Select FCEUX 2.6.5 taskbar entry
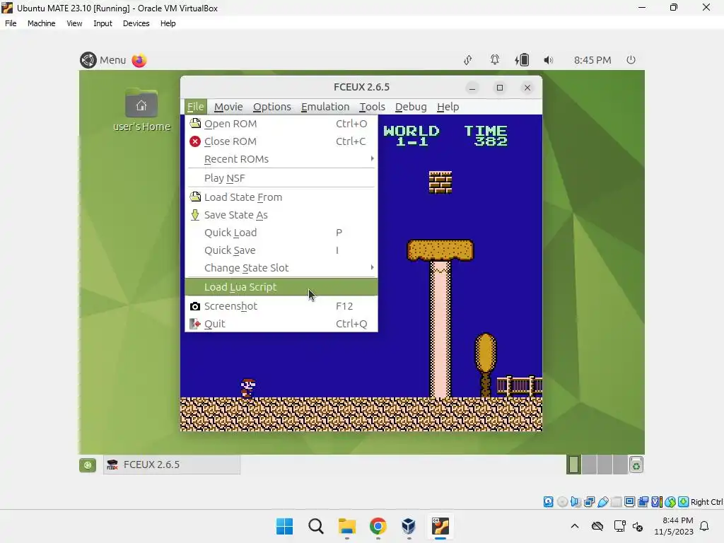This screenshot has height=543, width=724. click(x=172, y=465)
